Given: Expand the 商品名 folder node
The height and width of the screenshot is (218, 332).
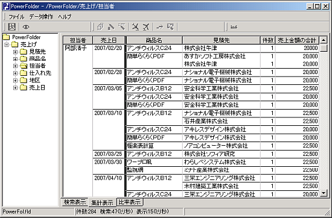Looking at the screenshot, I should (15, 59).
